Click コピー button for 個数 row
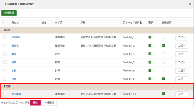 [x=182, y=62]
